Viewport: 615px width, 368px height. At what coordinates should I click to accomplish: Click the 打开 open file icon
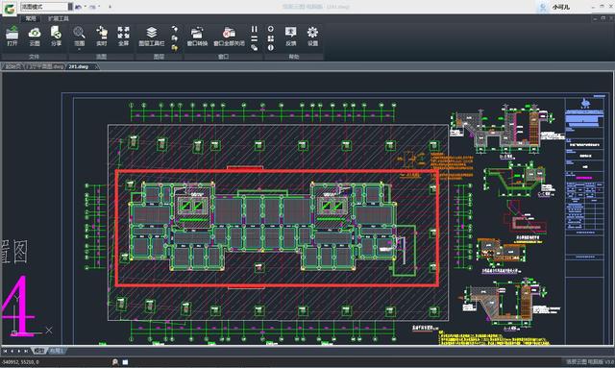(12, 37)
